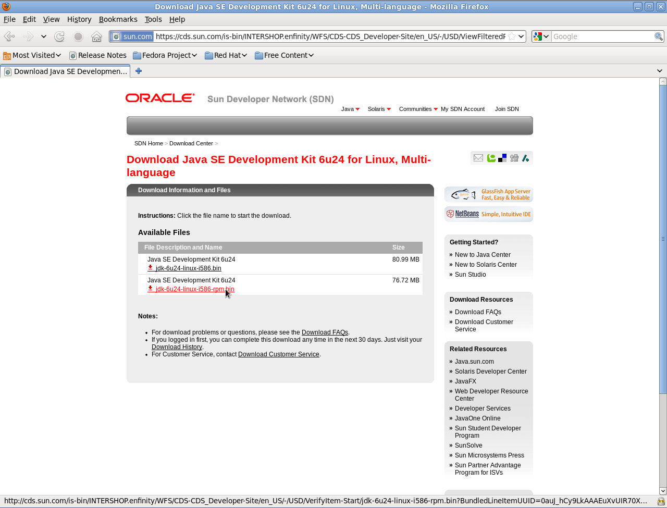
Task: Click the scrollbar up arrow
Action: click(x=663, y=81)
